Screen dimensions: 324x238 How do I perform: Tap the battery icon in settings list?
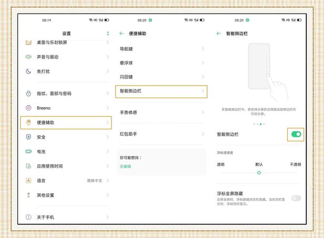click(28, 151)
